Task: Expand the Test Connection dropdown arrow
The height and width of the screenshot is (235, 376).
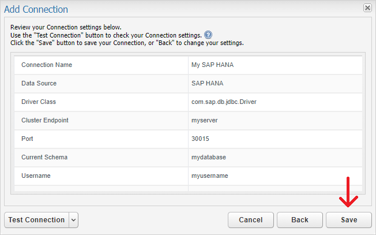Action: [74, 220]
